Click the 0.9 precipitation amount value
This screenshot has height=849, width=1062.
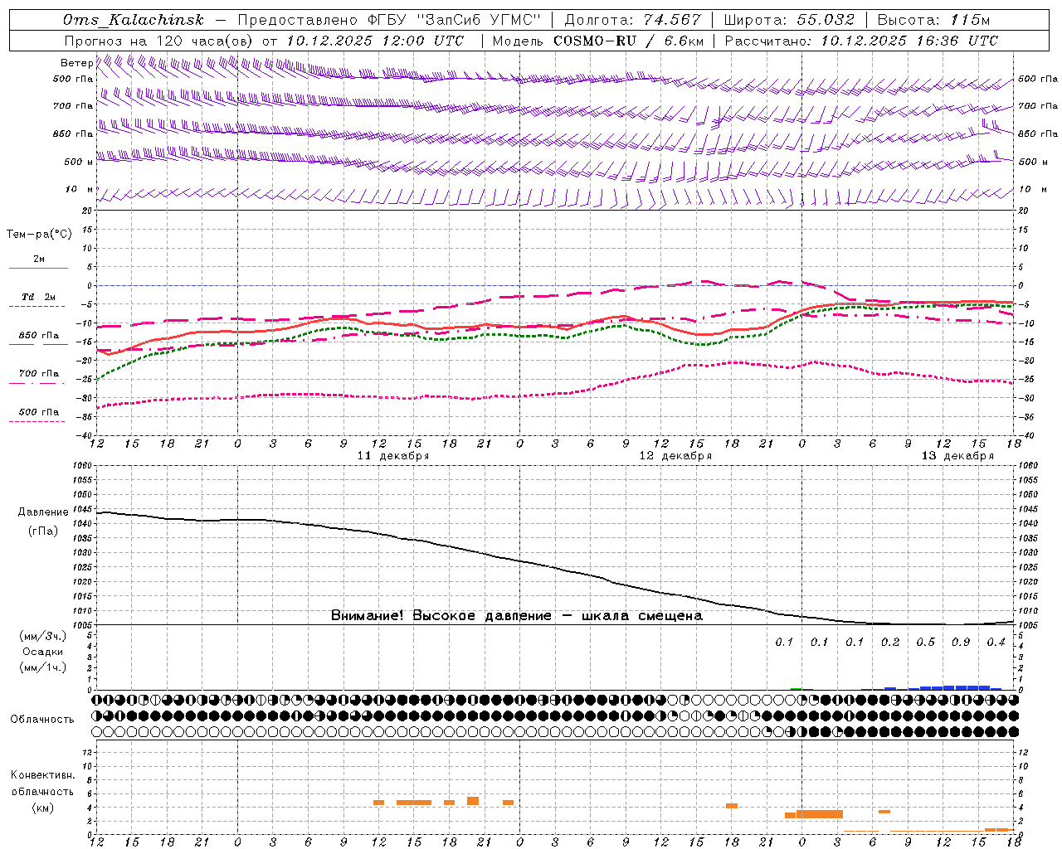[x=961, y=642]
